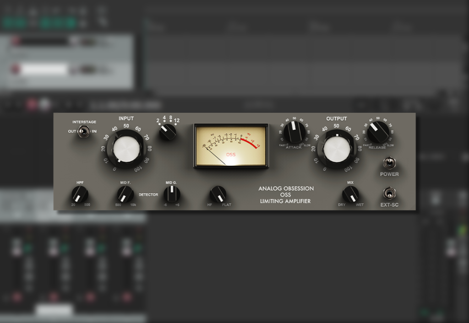This screenshot has height=323, width=469.
Task: Click the MID F. frequency knob
Action: coord(125,194)
